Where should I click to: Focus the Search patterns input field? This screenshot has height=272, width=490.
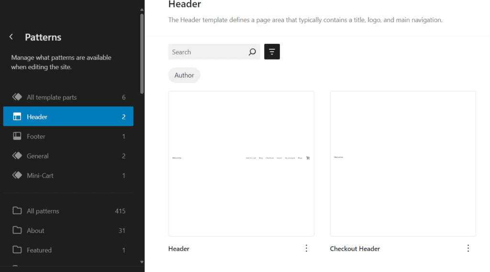208,52
